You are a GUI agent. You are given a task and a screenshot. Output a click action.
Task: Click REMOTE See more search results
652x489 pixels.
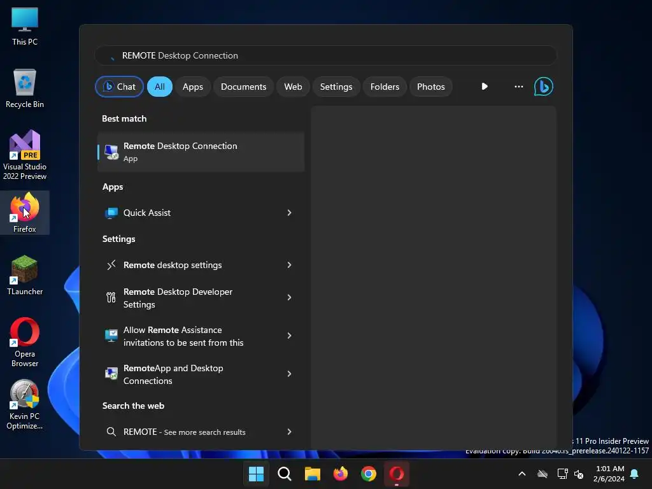coord(201,432)
